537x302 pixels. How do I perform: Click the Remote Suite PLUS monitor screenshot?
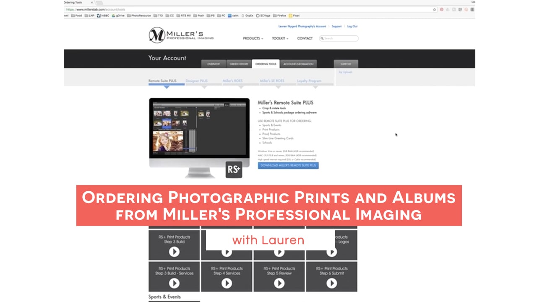[x=199, y=138]
